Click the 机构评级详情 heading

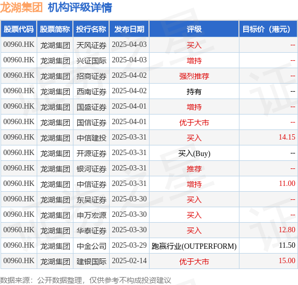click(x=80, y=7)
